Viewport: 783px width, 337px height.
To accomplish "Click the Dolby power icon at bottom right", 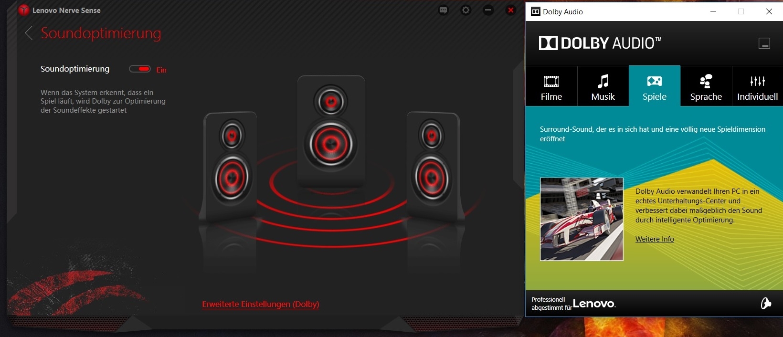I will (766, 303).
